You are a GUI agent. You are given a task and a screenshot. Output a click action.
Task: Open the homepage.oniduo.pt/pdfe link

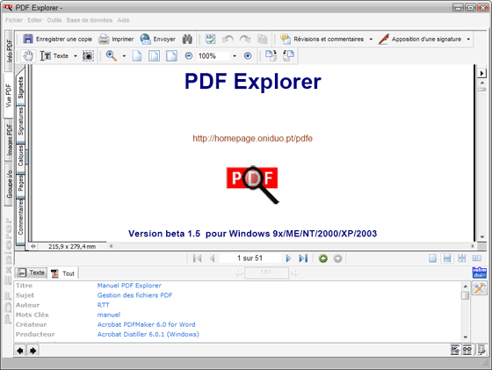(x=253, y=138)
